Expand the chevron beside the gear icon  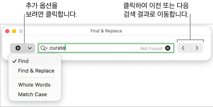[x=30, y=48]
